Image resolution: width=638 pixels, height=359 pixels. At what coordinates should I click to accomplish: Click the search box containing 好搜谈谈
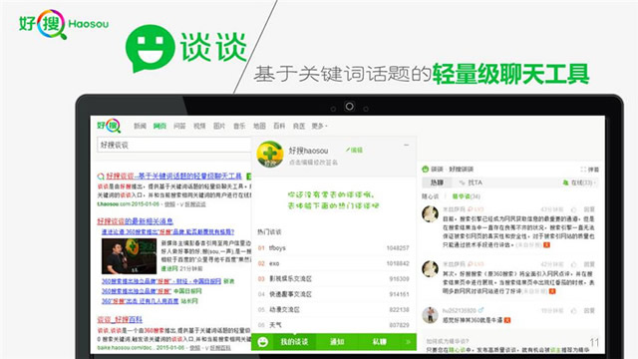[174, 145]
